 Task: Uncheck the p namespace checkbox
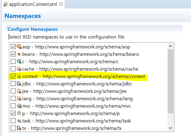13,113
